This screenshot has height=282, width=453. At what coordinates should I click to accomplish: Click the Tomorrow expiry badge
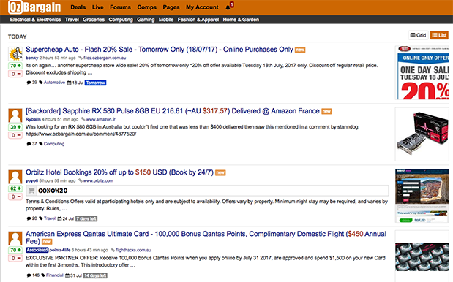point(95,83)
